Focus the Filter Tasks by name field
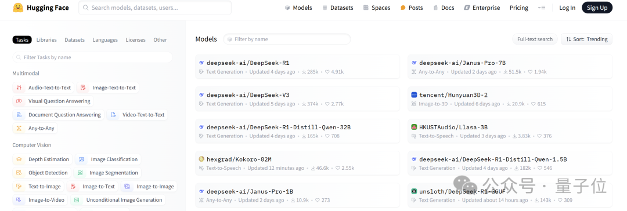The image size is (627, 211). [x=92, y=57]
